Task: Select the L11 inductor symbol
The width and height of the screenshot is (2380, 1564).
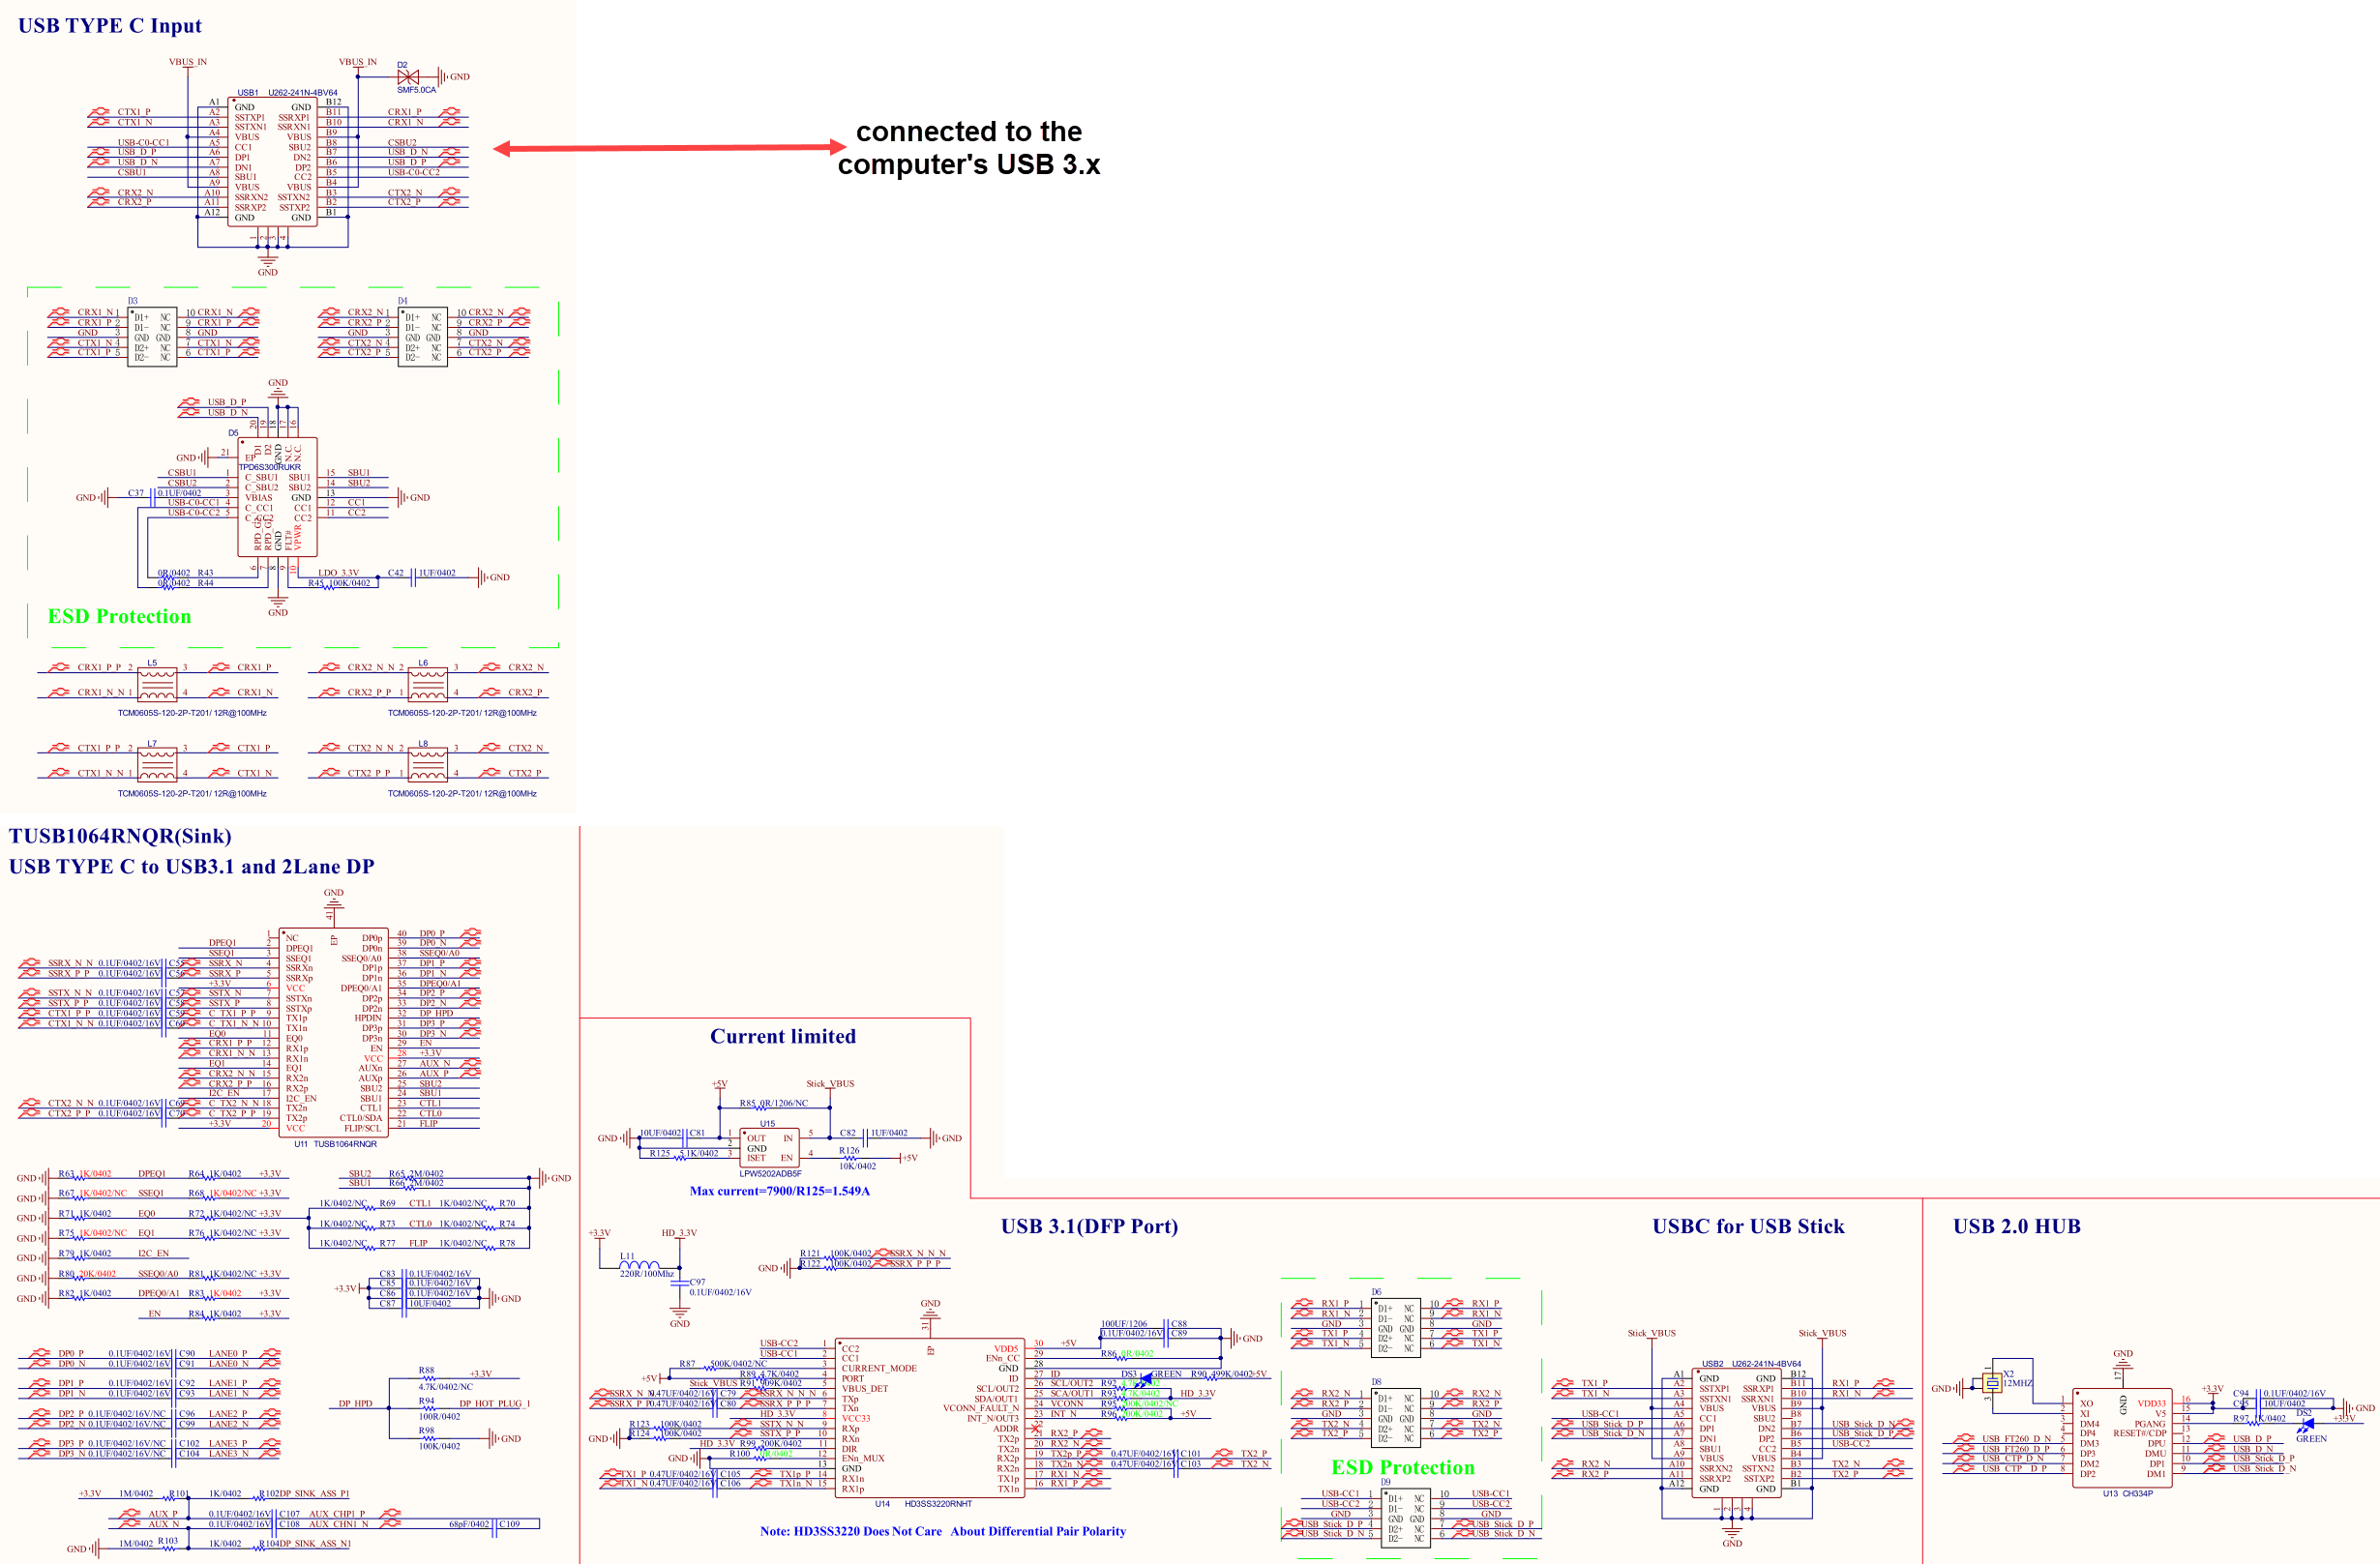Action: coord(639,1265)
